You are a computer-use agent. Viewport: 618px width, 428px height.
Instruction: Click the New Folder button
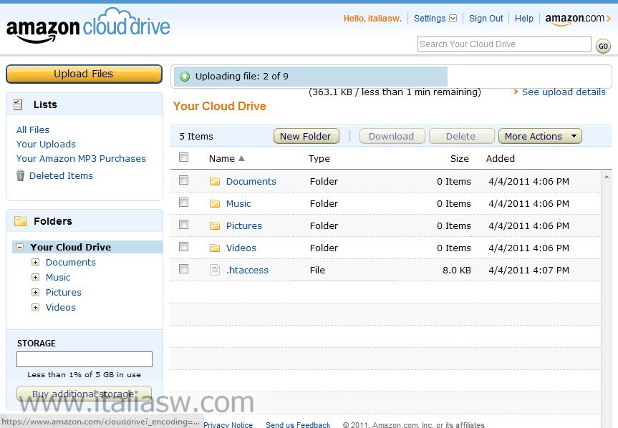coord(306,136)
